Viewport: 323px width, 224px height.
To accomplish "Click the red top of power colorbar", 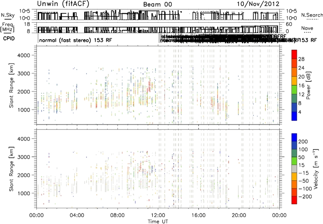I will point(294,54).
